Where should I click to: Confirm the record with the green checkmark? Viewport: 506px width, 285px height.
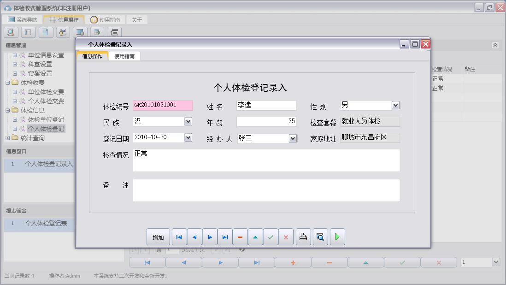271,237
